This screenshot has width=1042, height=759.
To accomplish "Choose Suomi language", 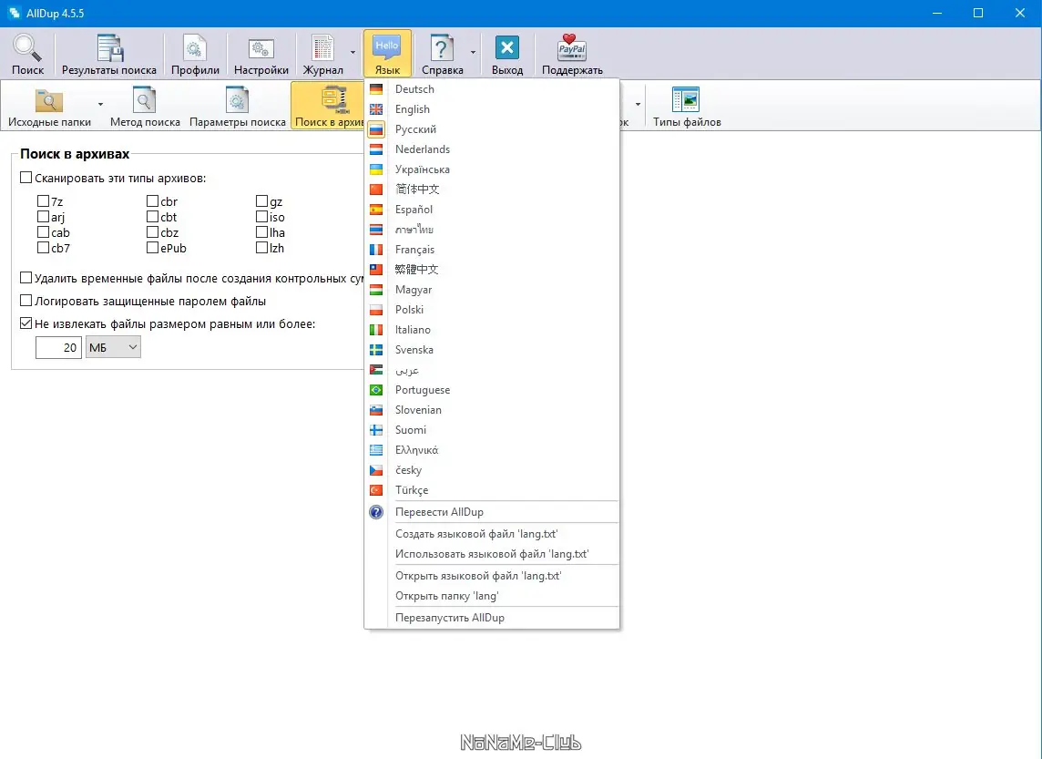I will point(411,430).
